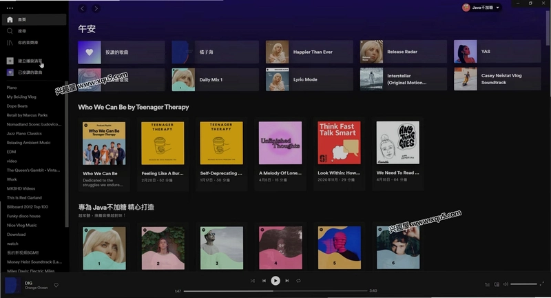Open the three-dots app menu
Viewport: 551px width, 298px height.
pyautogui.click(x=10, y=8)
